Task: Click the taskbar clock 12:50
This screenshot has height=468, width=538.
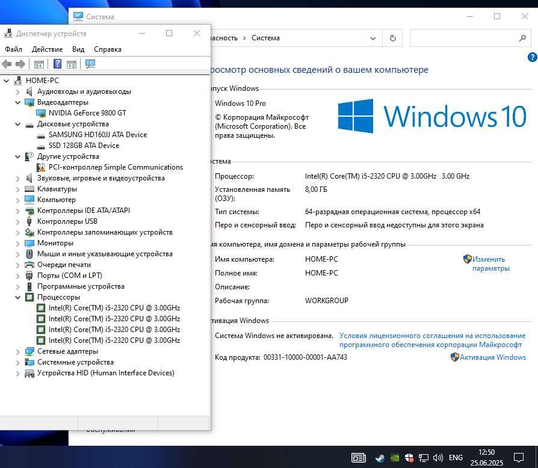Action: point(486,452)
